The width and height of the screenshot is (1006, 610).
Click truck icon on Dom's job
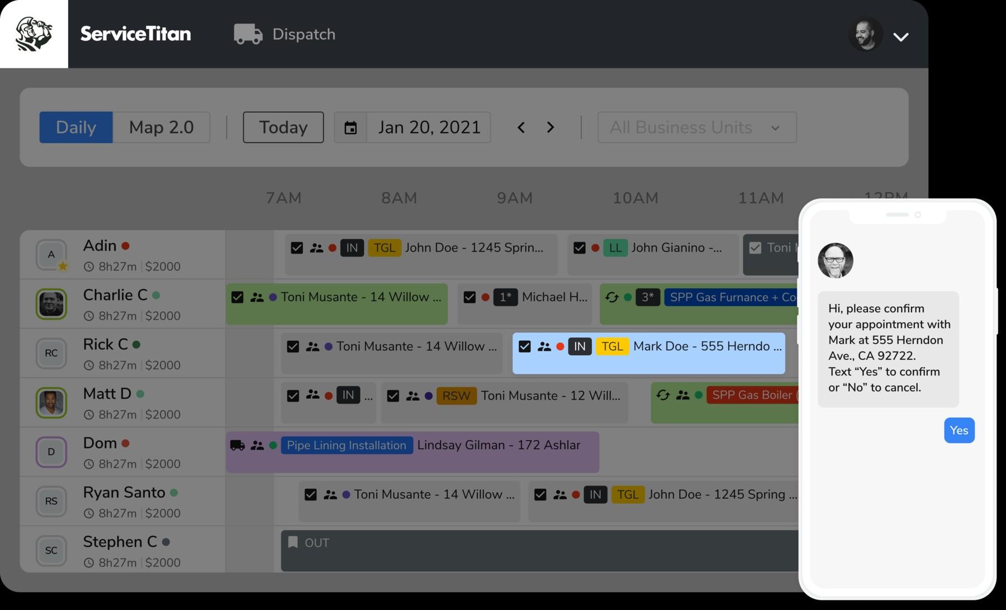click(x=238, y=445)
